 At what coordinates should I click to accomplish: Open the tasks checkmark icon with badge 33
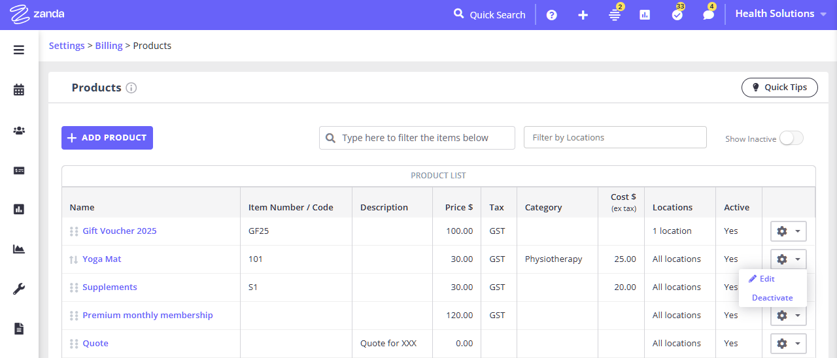[677, 15]
